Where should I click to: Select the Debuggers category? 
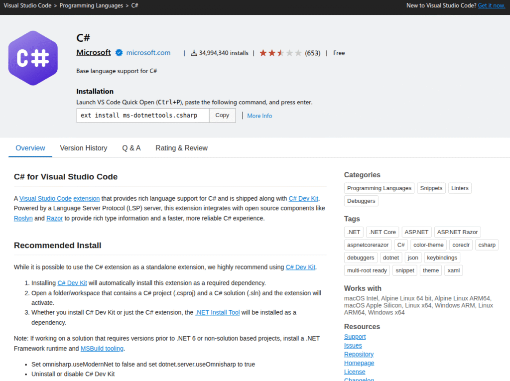[x=361, y=201]
